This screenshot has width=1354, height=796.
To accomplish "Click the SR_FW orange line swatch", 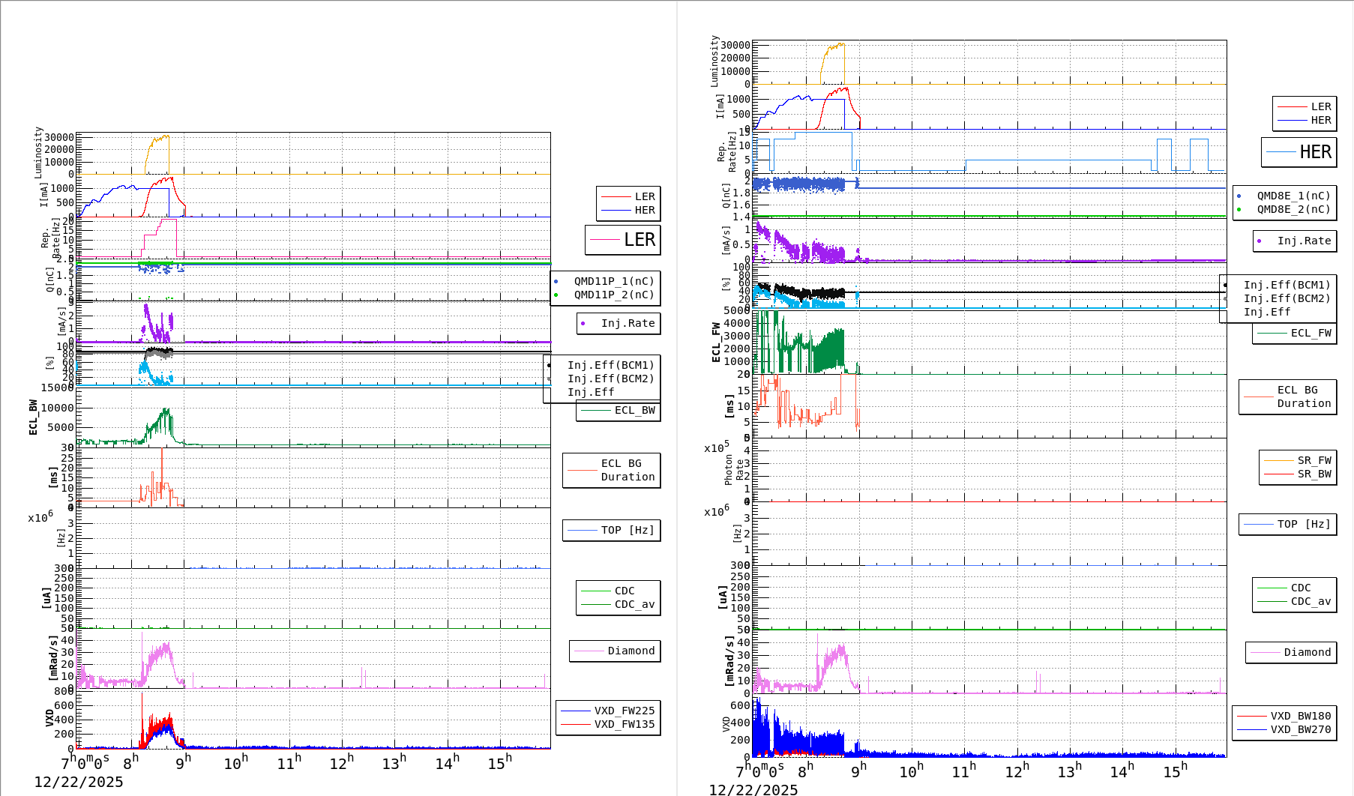I will point(1278,460).
